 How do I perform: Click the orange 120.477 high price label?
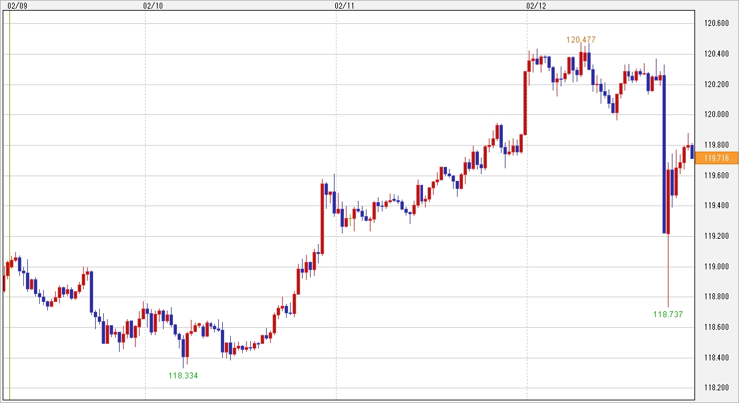click(581, 40)
